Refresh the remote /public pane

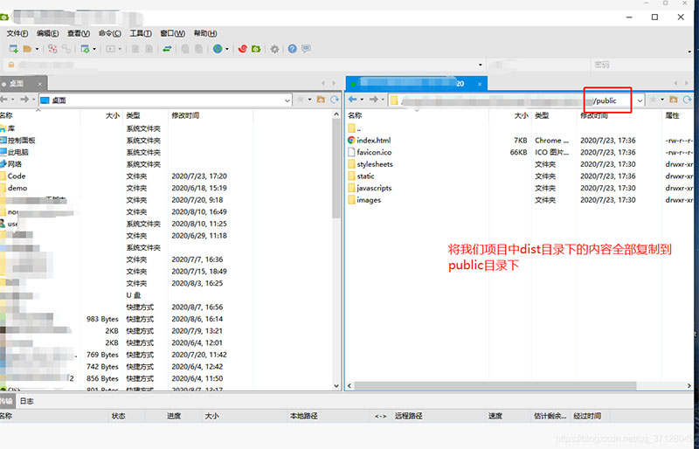click(x=687, y=100)
